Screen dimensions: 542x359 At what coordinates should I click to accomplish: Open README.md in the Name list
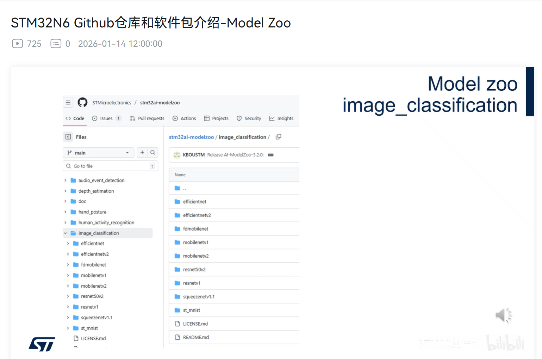coord(196,337)
